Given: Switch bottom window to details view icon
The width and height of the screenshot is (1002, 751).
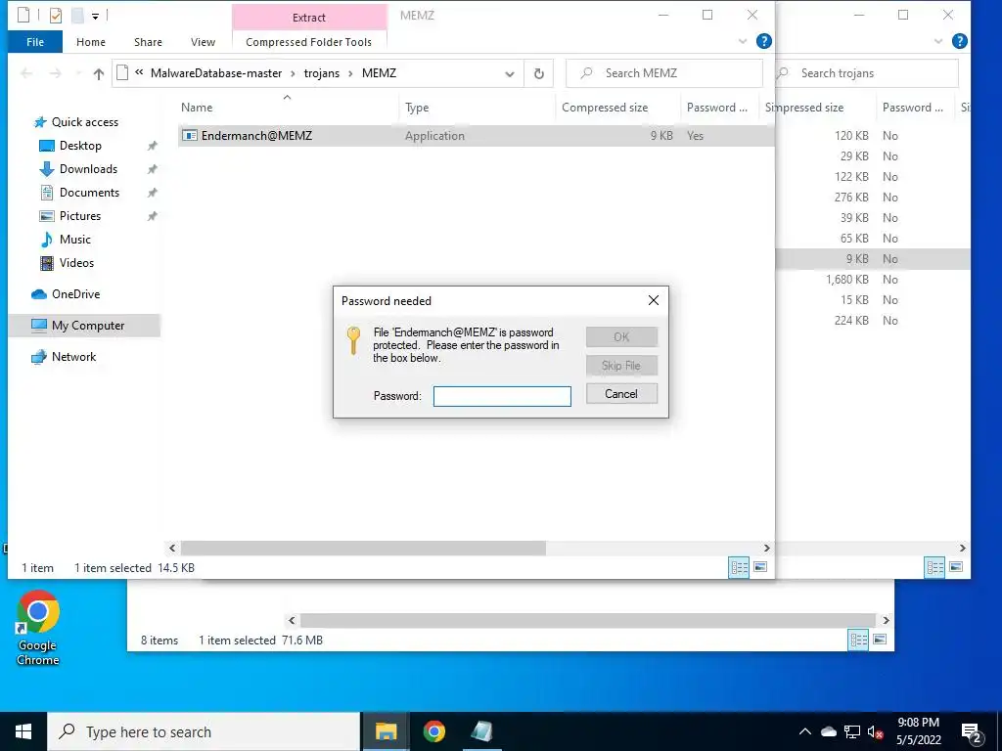Looking at the screenshot, I should (858, 640).
